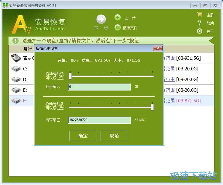Click the [0B-931.5G] range text
The height and width of the screenshot is (185, 223).
188,58
